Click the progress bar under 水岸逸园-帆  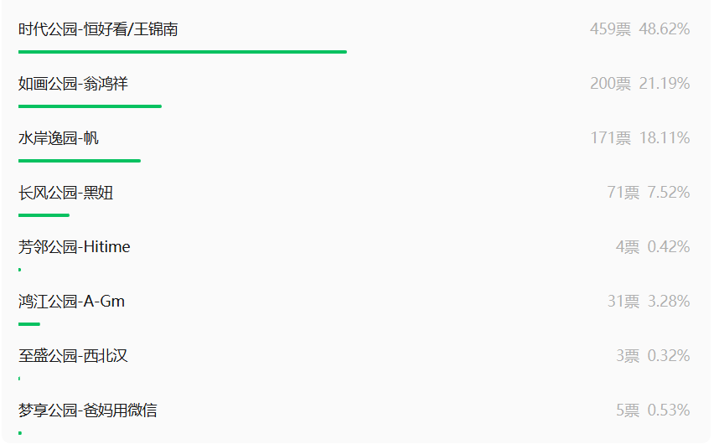[x=80, y=161]
